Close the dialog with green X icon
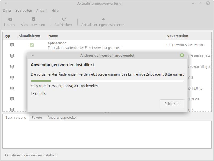 (x=182, y=55)
